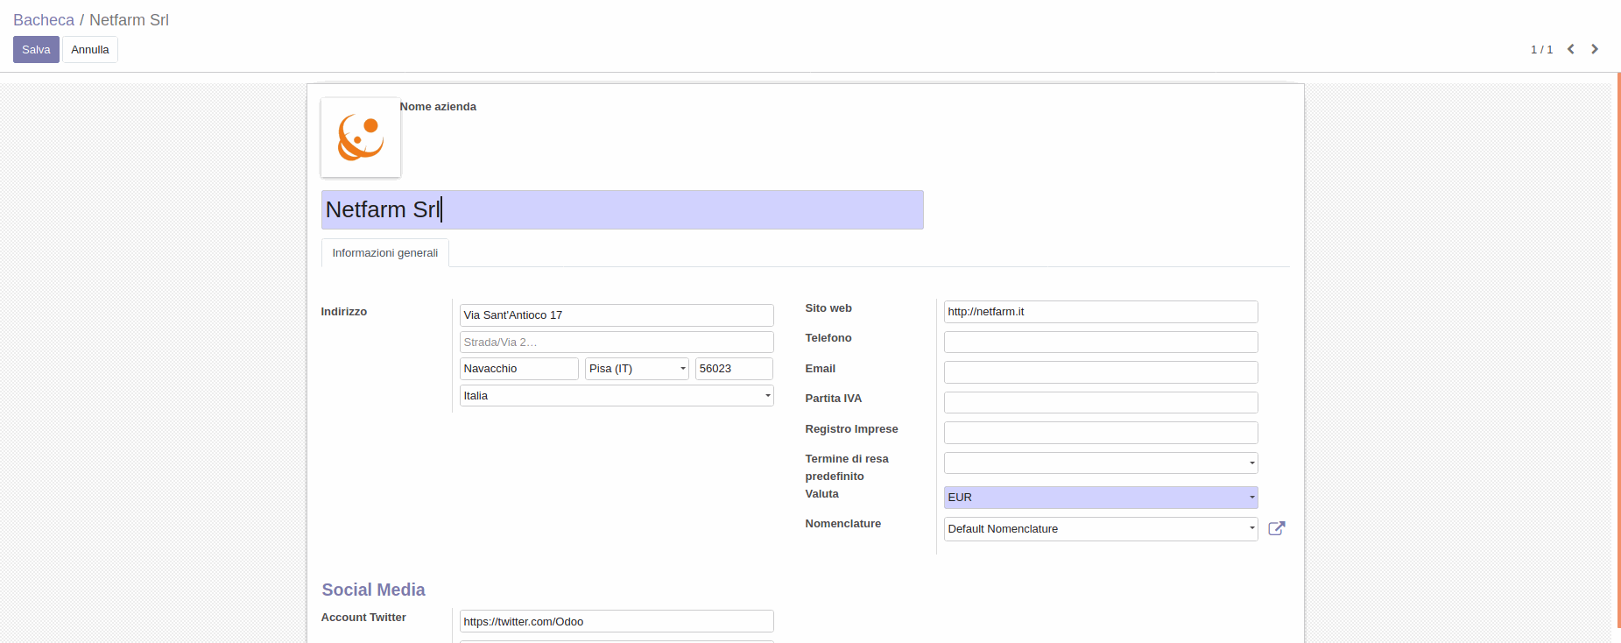Open Bacheca breadcrumb link
Viewport: 1621px width, 643px height.
click(x=44, y=20)
